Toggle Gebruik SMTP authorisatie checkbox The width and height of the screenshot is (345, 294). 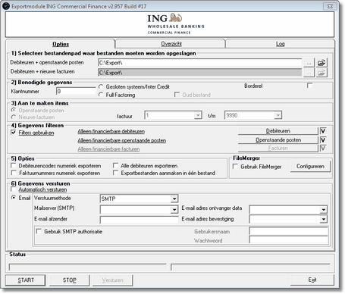tap(39, 231)
